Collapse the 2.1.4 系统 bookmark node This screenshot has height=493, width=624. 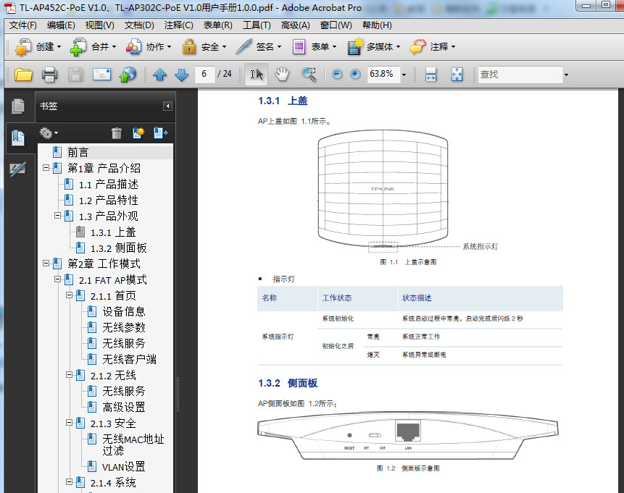point(70,482)
